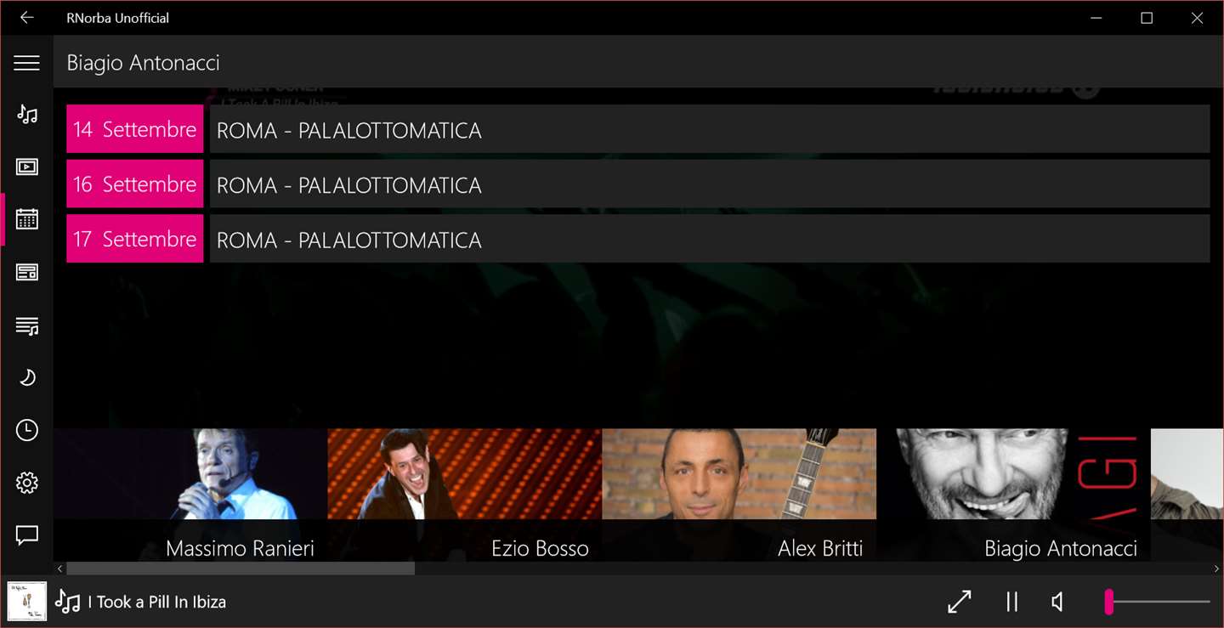Viewport: 1224px width, 628px height.
Task: Open the video player sidebar icon
Action: [x=27, y=167]
